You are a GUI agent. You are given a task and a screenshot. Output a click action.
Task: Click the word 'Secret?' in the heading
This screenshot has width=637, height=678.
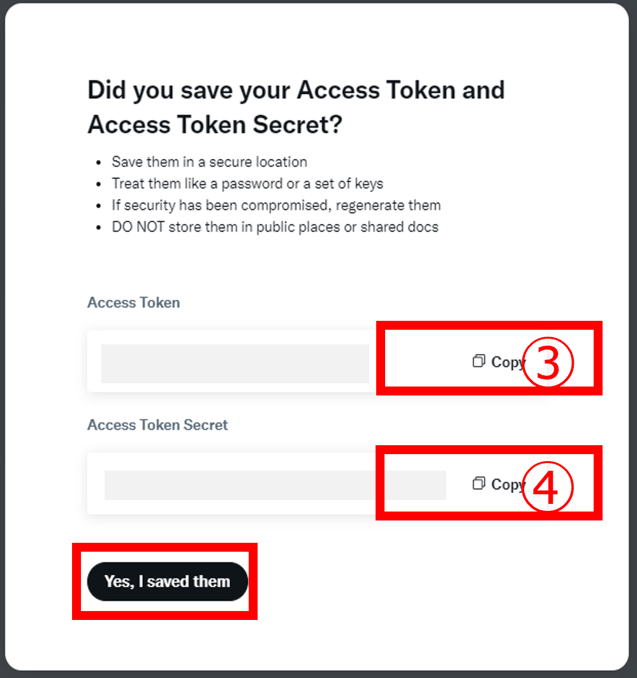(298, 125)
